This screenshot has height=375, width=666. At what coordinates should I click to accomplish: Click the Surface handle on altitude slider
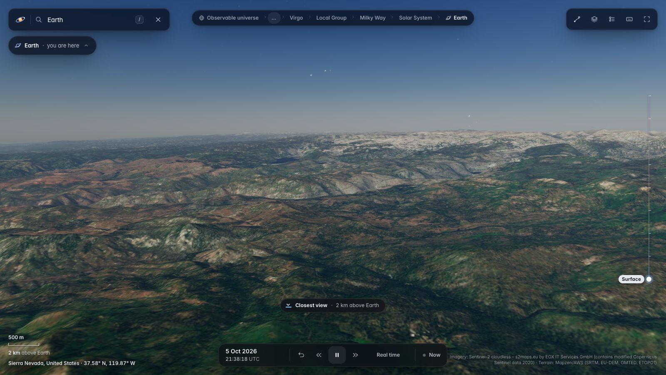(x=649, y=279)
